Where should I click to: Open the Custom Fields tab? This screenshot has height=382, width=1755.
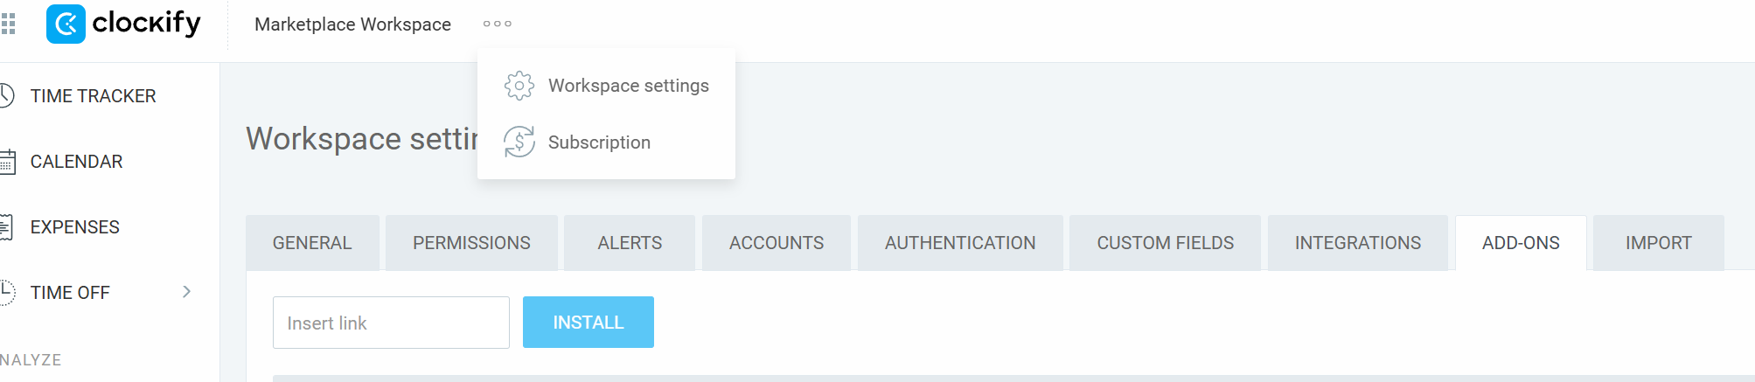click(x=1165, y=243)
